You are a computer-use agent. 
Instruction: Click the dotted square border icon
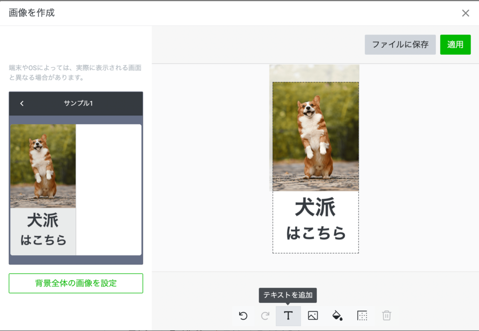click(362, 316)
